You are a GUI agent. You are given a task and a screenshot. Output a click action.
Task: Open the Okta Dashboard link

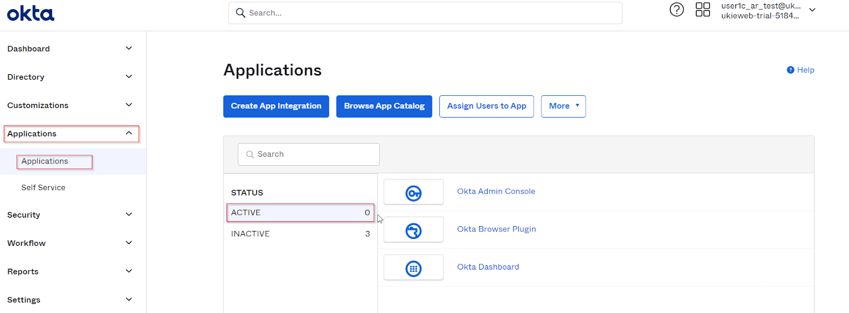click(488, 267)
